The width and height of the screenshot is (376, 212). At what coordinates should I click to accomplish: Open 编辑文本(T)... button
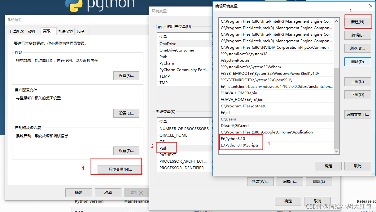pyautogui.click(x=357, y=114)
